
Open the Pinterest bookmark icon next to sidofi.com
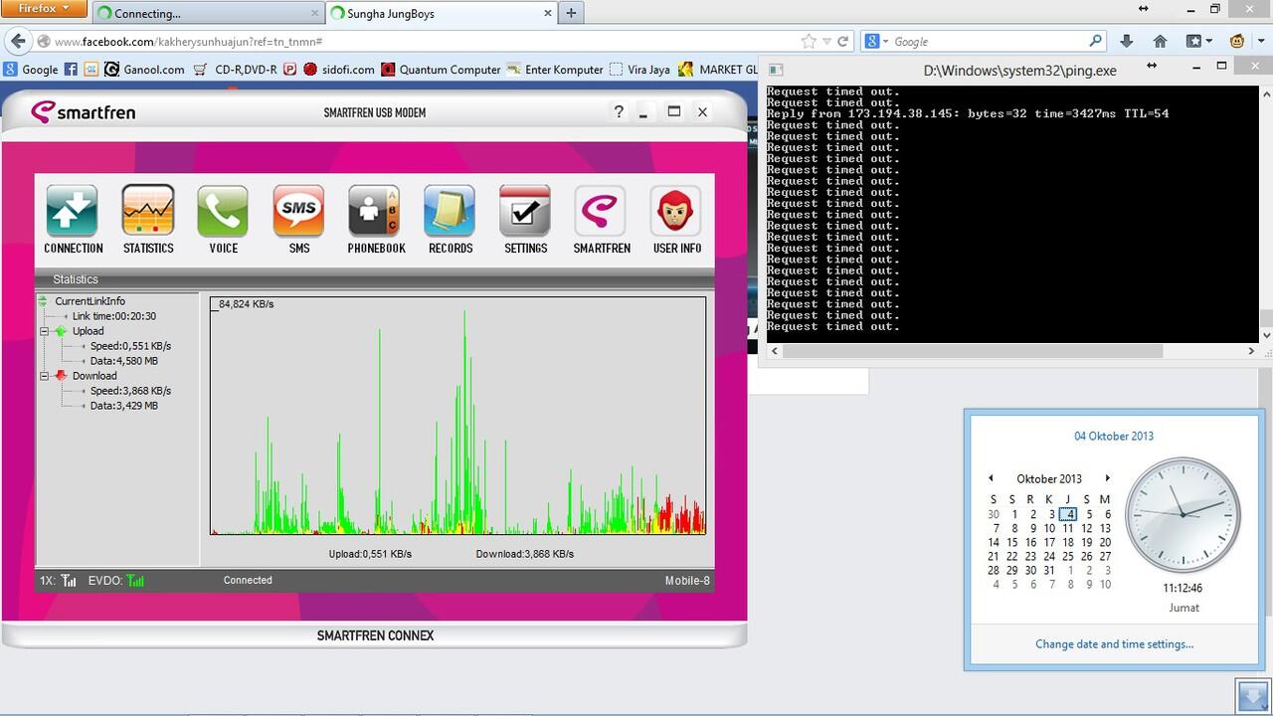[289, 70]
